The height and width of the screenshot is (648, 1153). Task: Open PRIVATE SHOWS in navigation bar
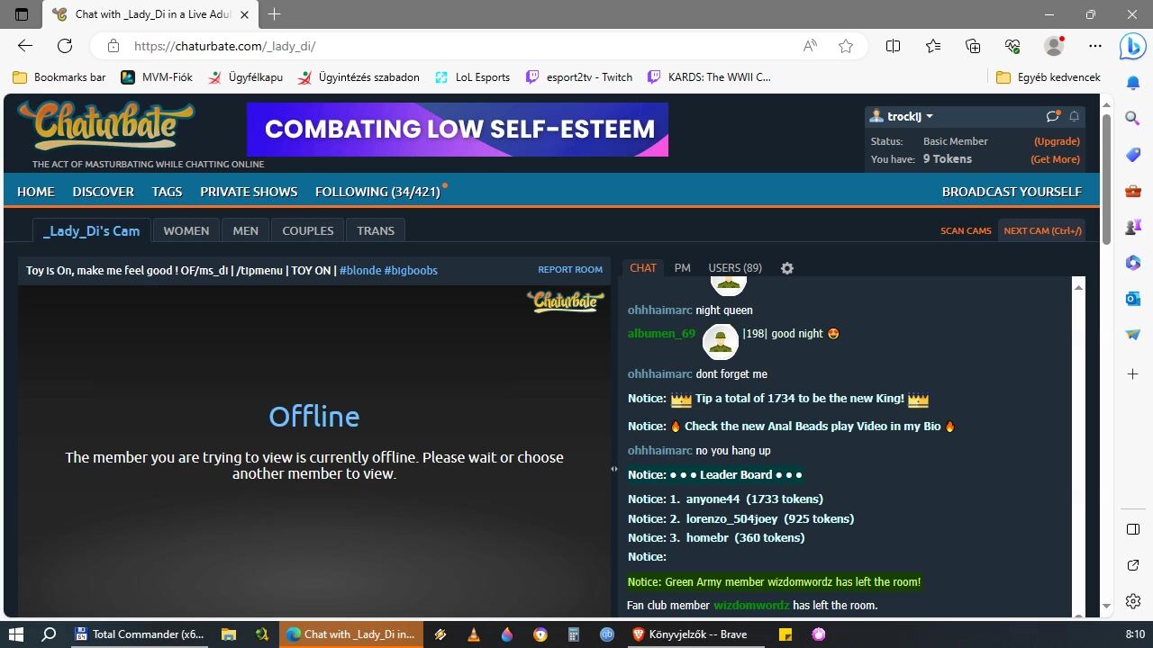(x=249, y=192)
